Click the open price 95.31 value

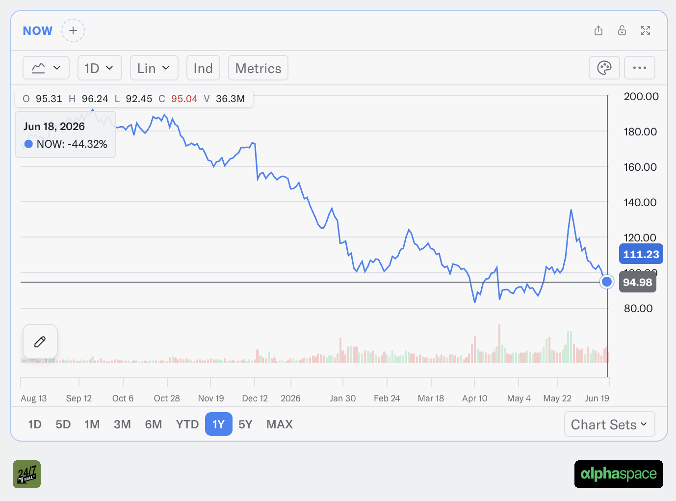pyautogui.click(x=49, y=99)
